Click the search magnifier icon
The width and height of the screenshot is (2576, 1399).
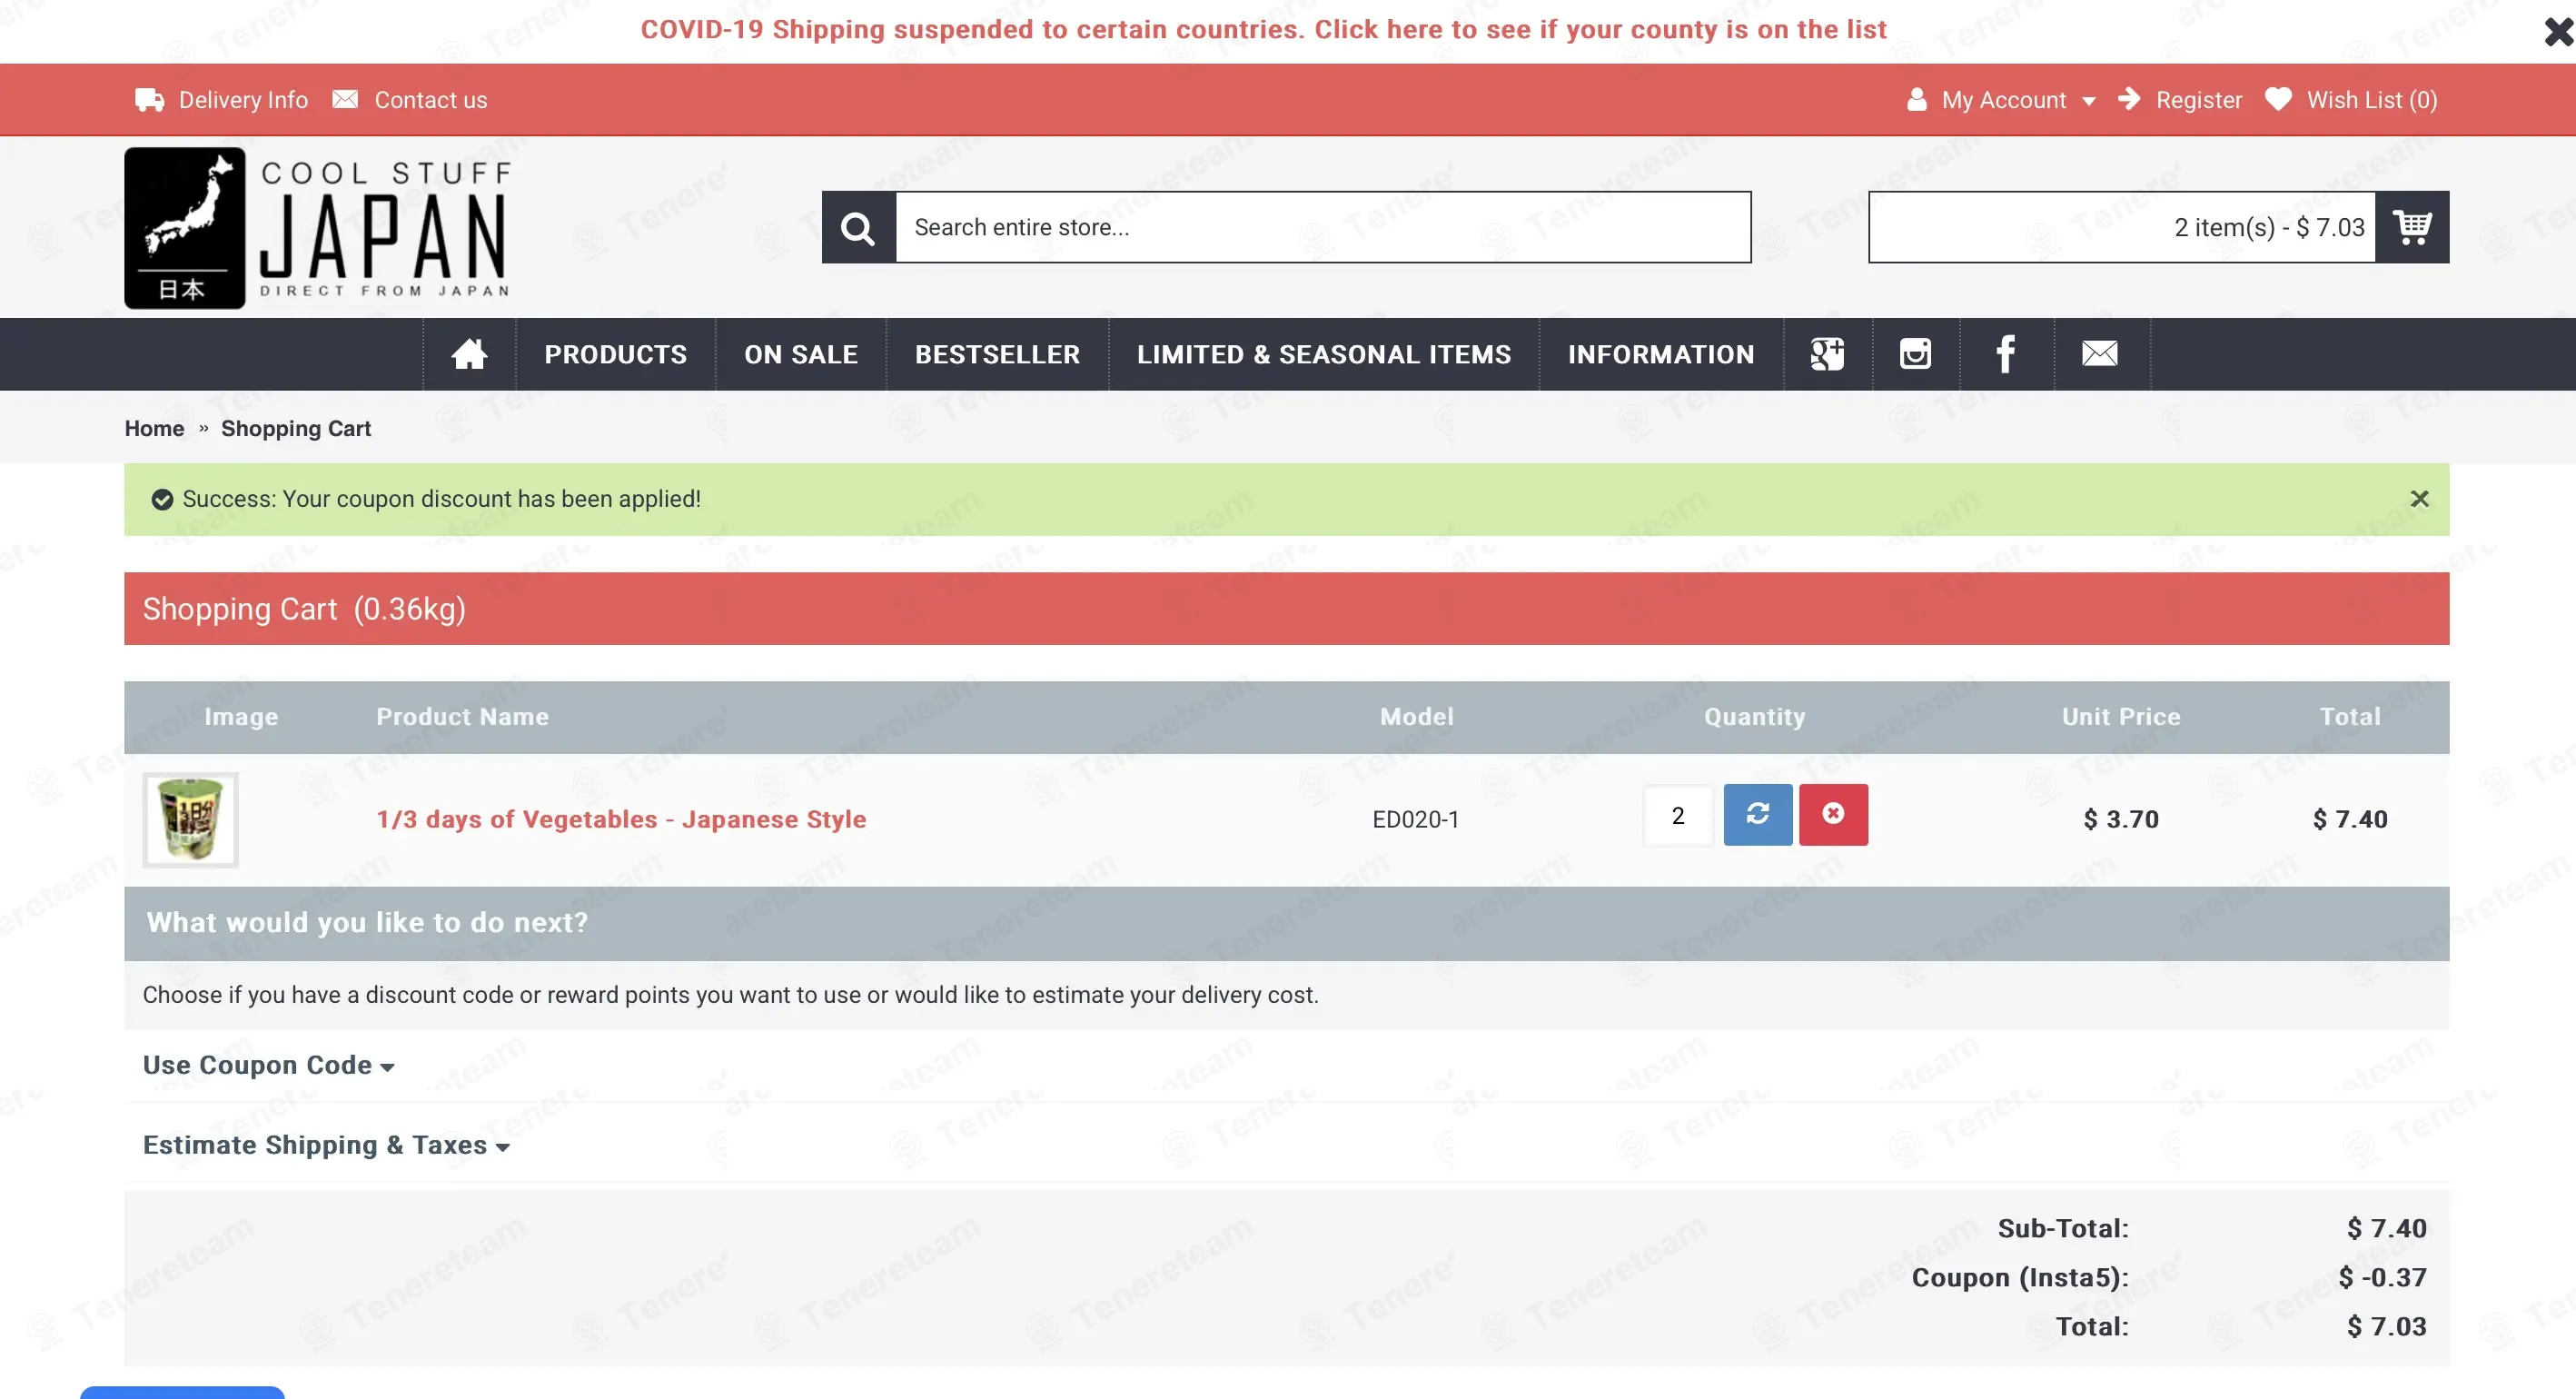point(858,227)
